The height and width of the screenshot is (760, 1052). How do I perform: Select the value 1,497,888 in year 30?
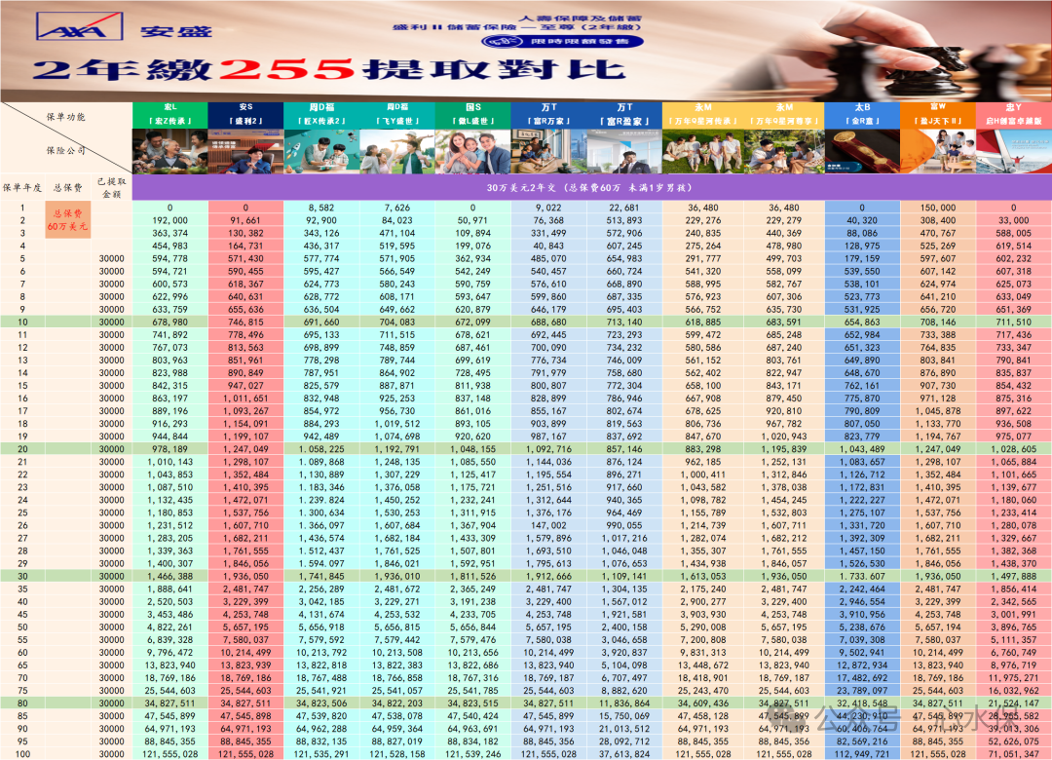tap(1014, 576)
